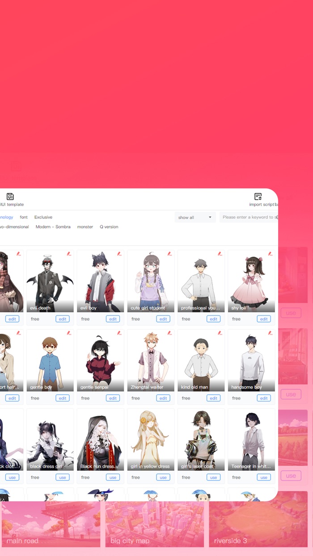The image size is (313, 556).
Task: Select the evil boy character thumbnail
Action: tap(101, 281)
